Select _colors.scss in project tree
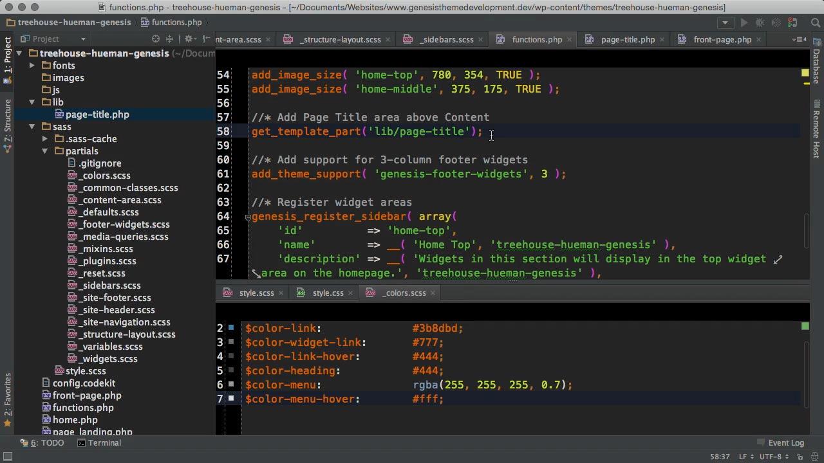This screenshot has width=824, height=463. click(x=98, y=176)
